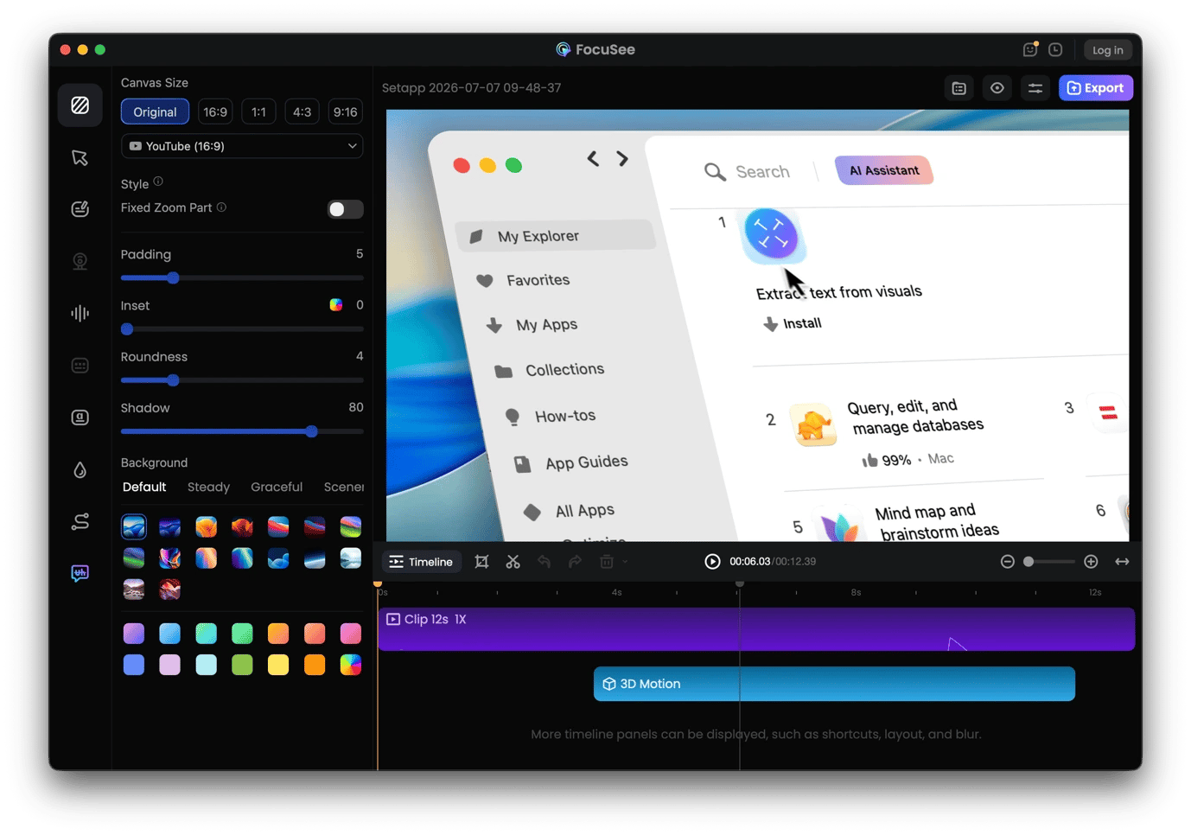The image size is (1191, 835).
Task: Click the playhead marker at 6 seconds
Action: [x=740, y=584]
